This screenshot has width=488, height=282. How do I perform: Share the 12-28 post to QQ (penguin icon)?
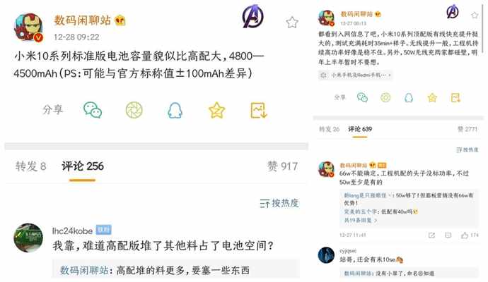[x=175, y=111]
